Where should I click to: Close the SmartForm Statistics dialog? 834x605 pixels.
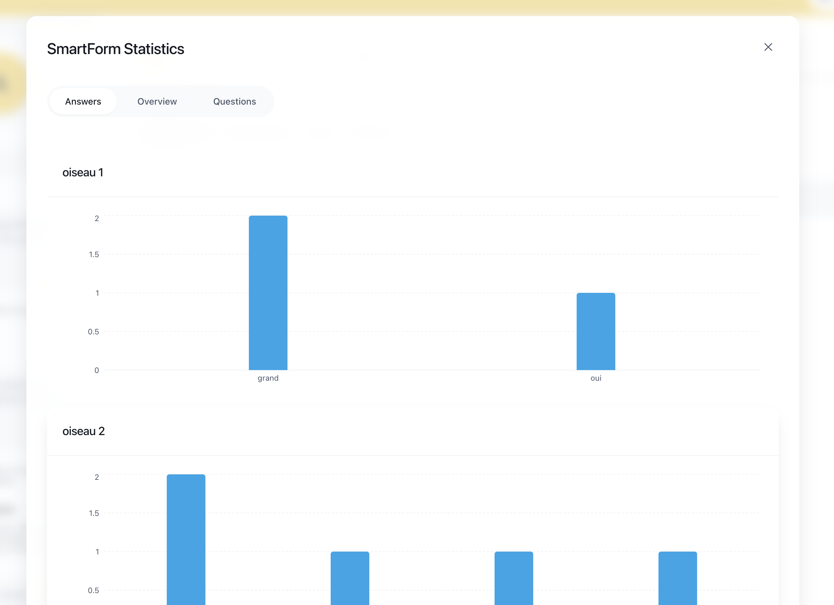coord(768,47)
